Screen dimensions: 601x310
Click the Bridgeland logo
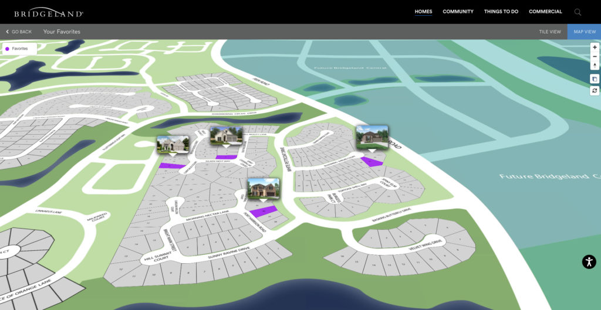tap(48, 12)
